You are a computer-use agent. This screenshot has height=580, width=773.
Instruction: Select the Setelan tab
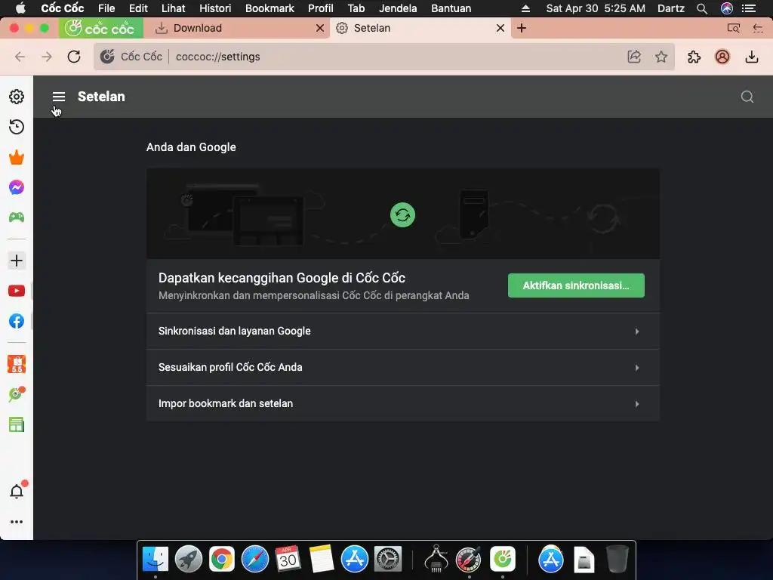[420, 28]
